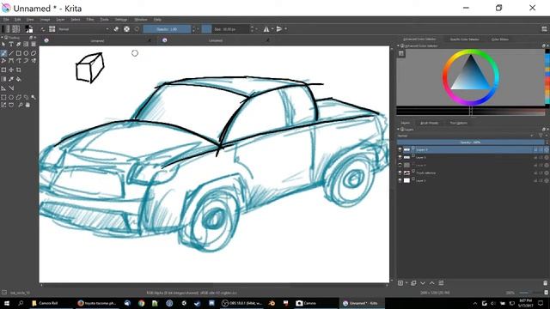The height and width of the screenshot is (309, 550).
Task: Select the Pan hand tool
Action: [x=27, y=105]
